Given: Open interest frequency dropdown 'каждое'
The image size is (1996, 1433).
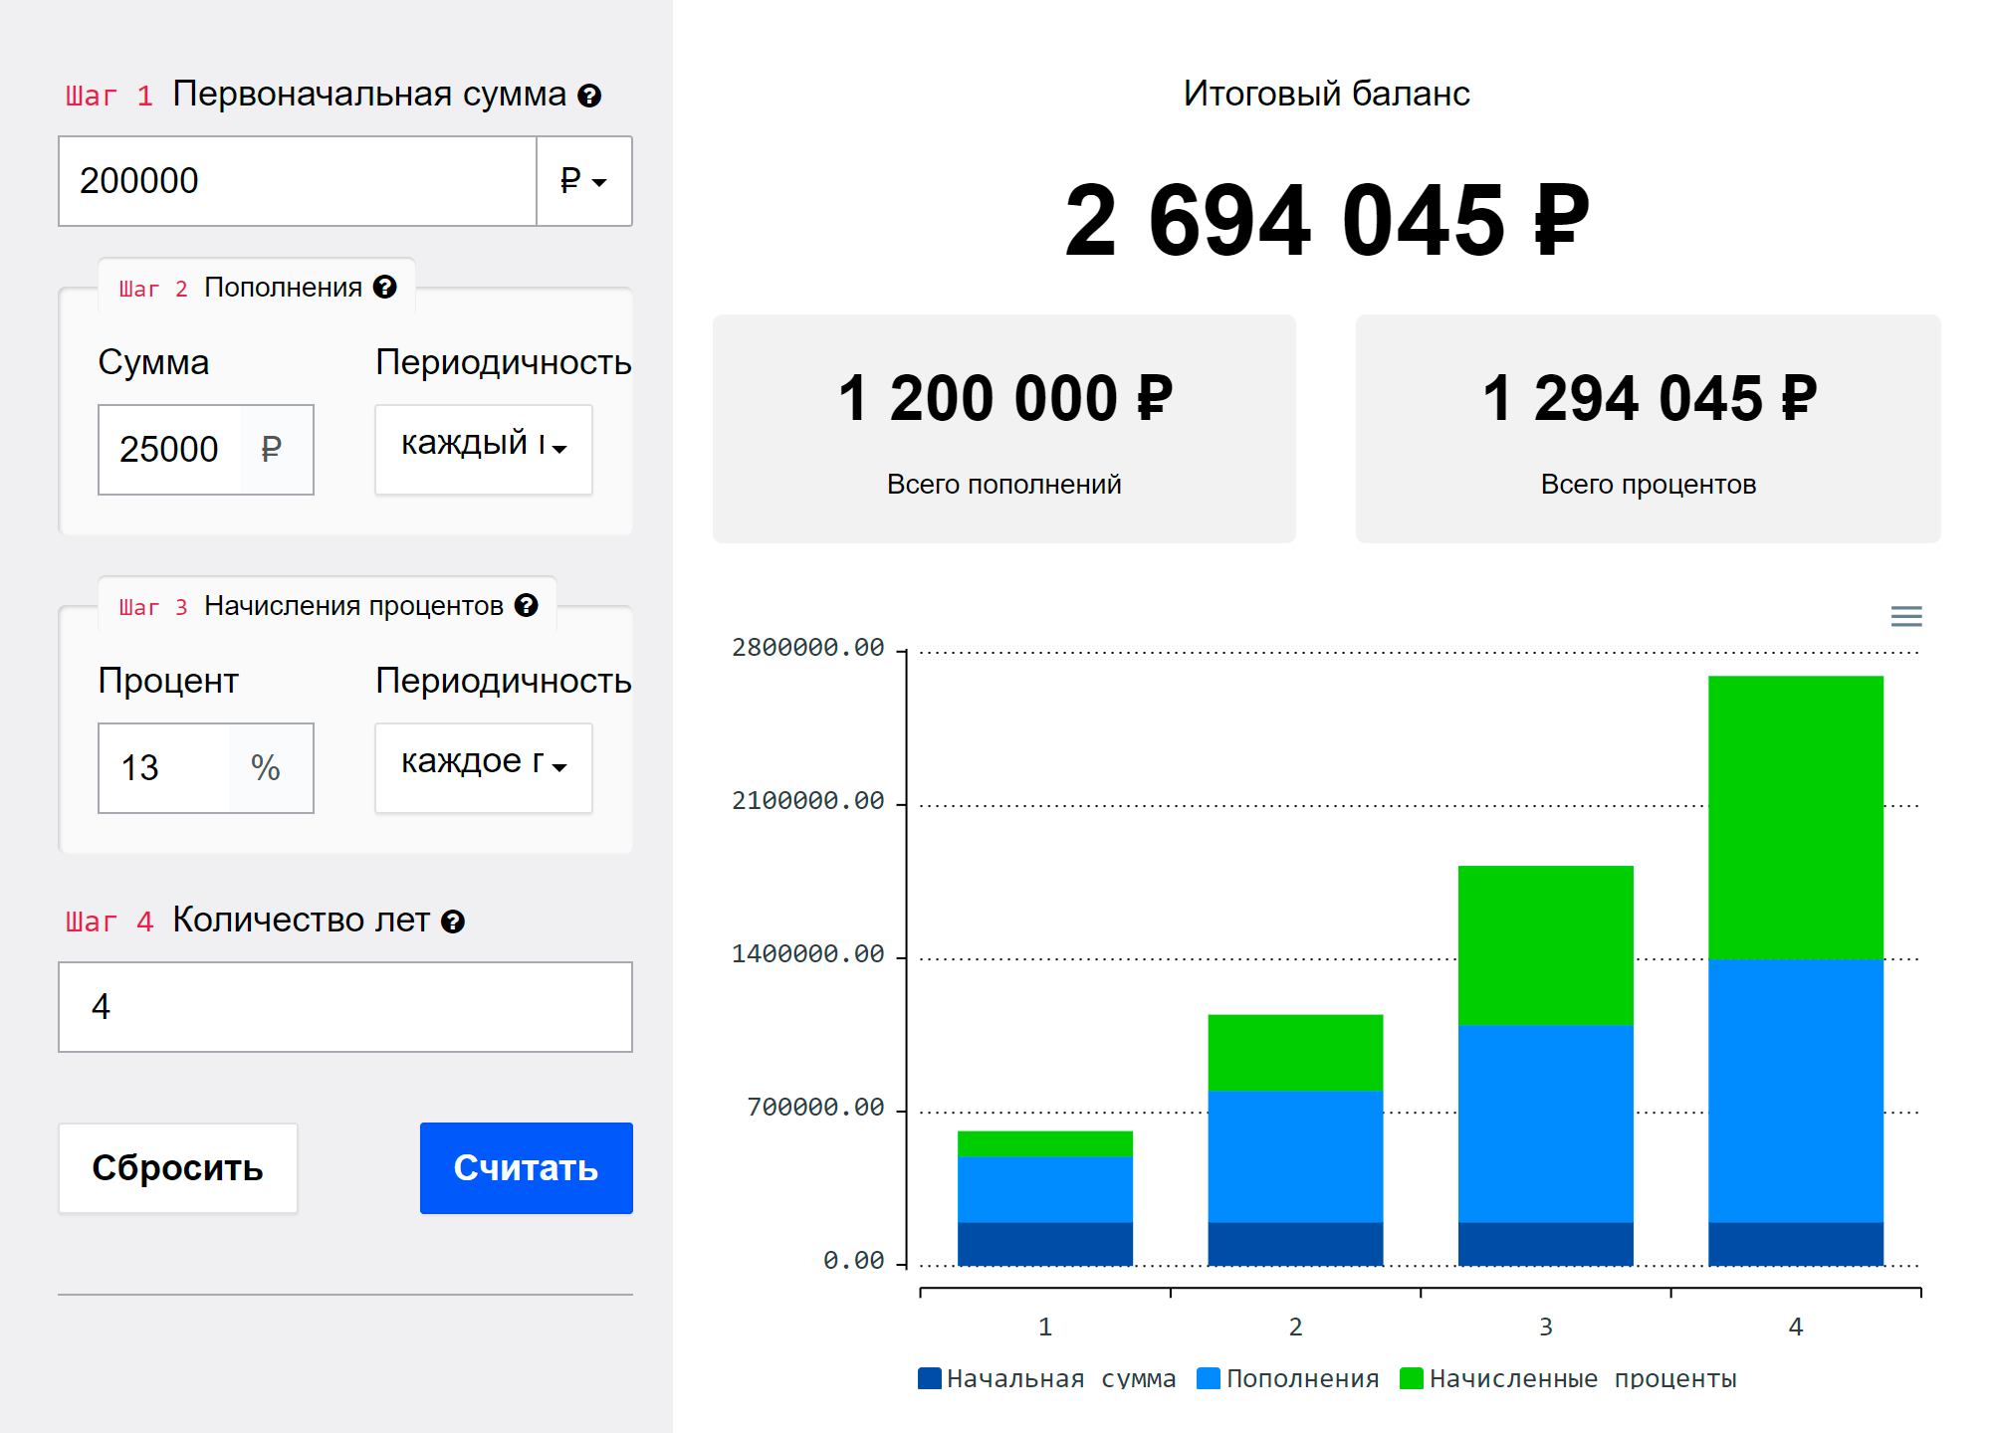Looking at the screenshot, I should 484,767.
